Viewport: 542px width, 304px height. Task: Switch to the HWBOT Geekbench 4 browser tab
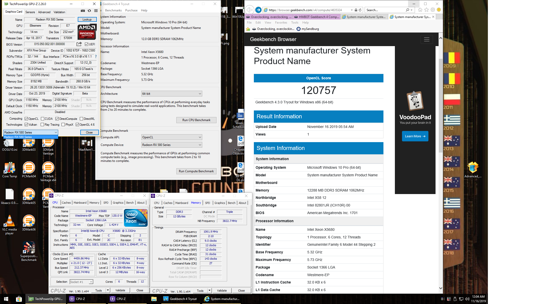coord(317,17)
